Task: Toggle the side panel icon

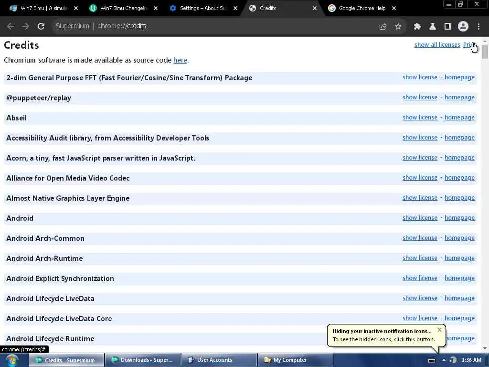Action: (448, 27)
